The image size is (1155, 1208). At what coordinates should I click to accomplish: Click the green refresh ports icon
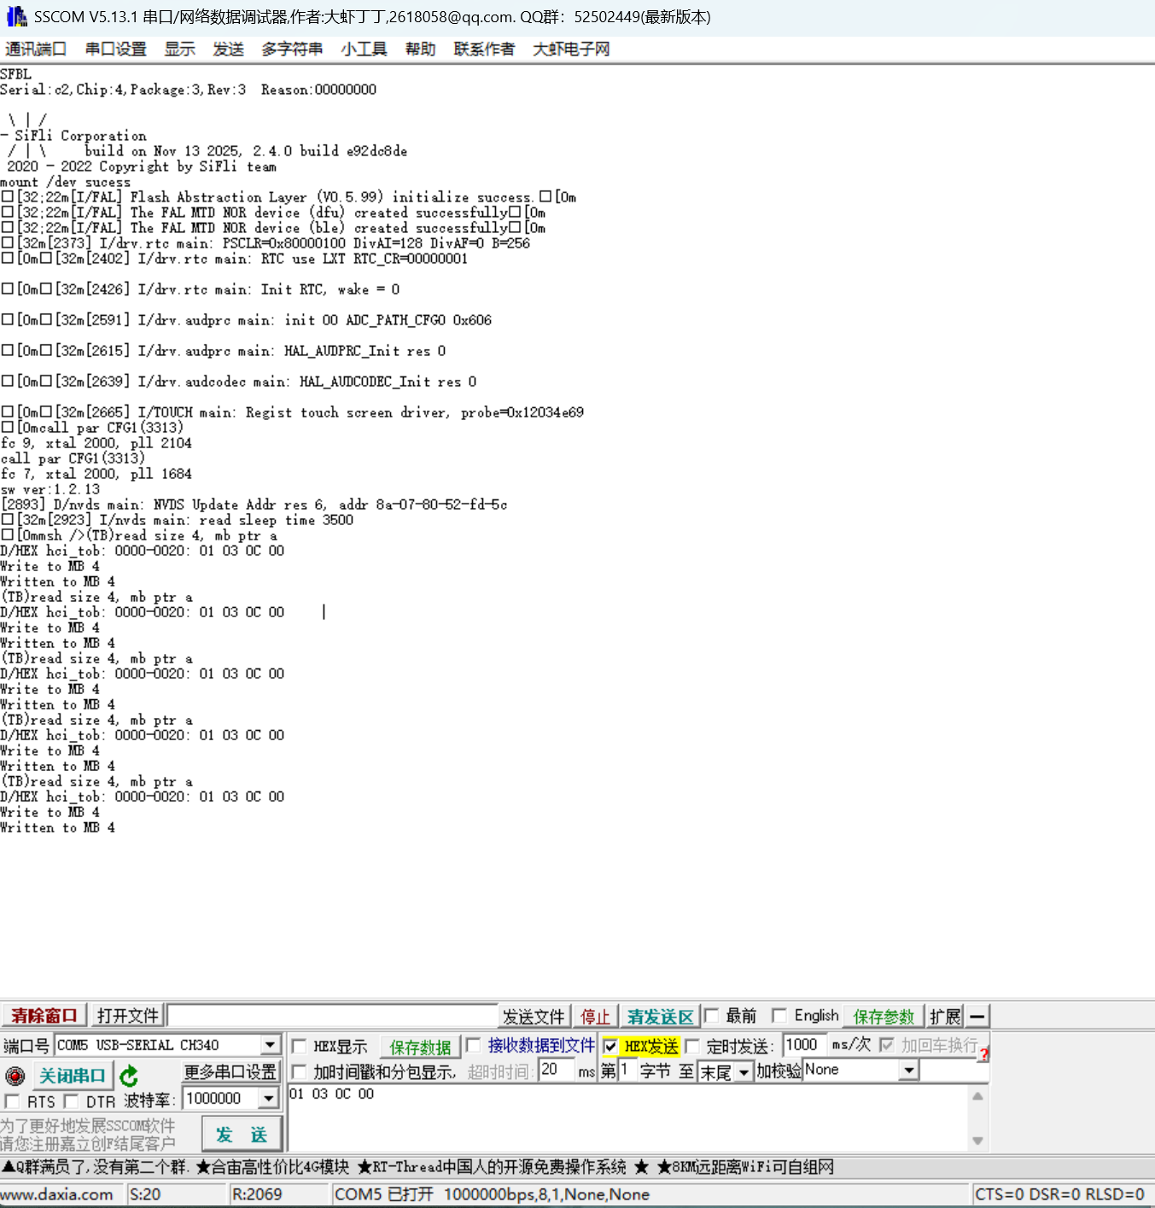129,1076
